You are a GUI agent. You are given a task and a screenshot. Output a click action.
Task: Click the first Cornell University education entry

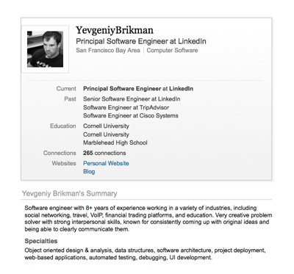106,126
